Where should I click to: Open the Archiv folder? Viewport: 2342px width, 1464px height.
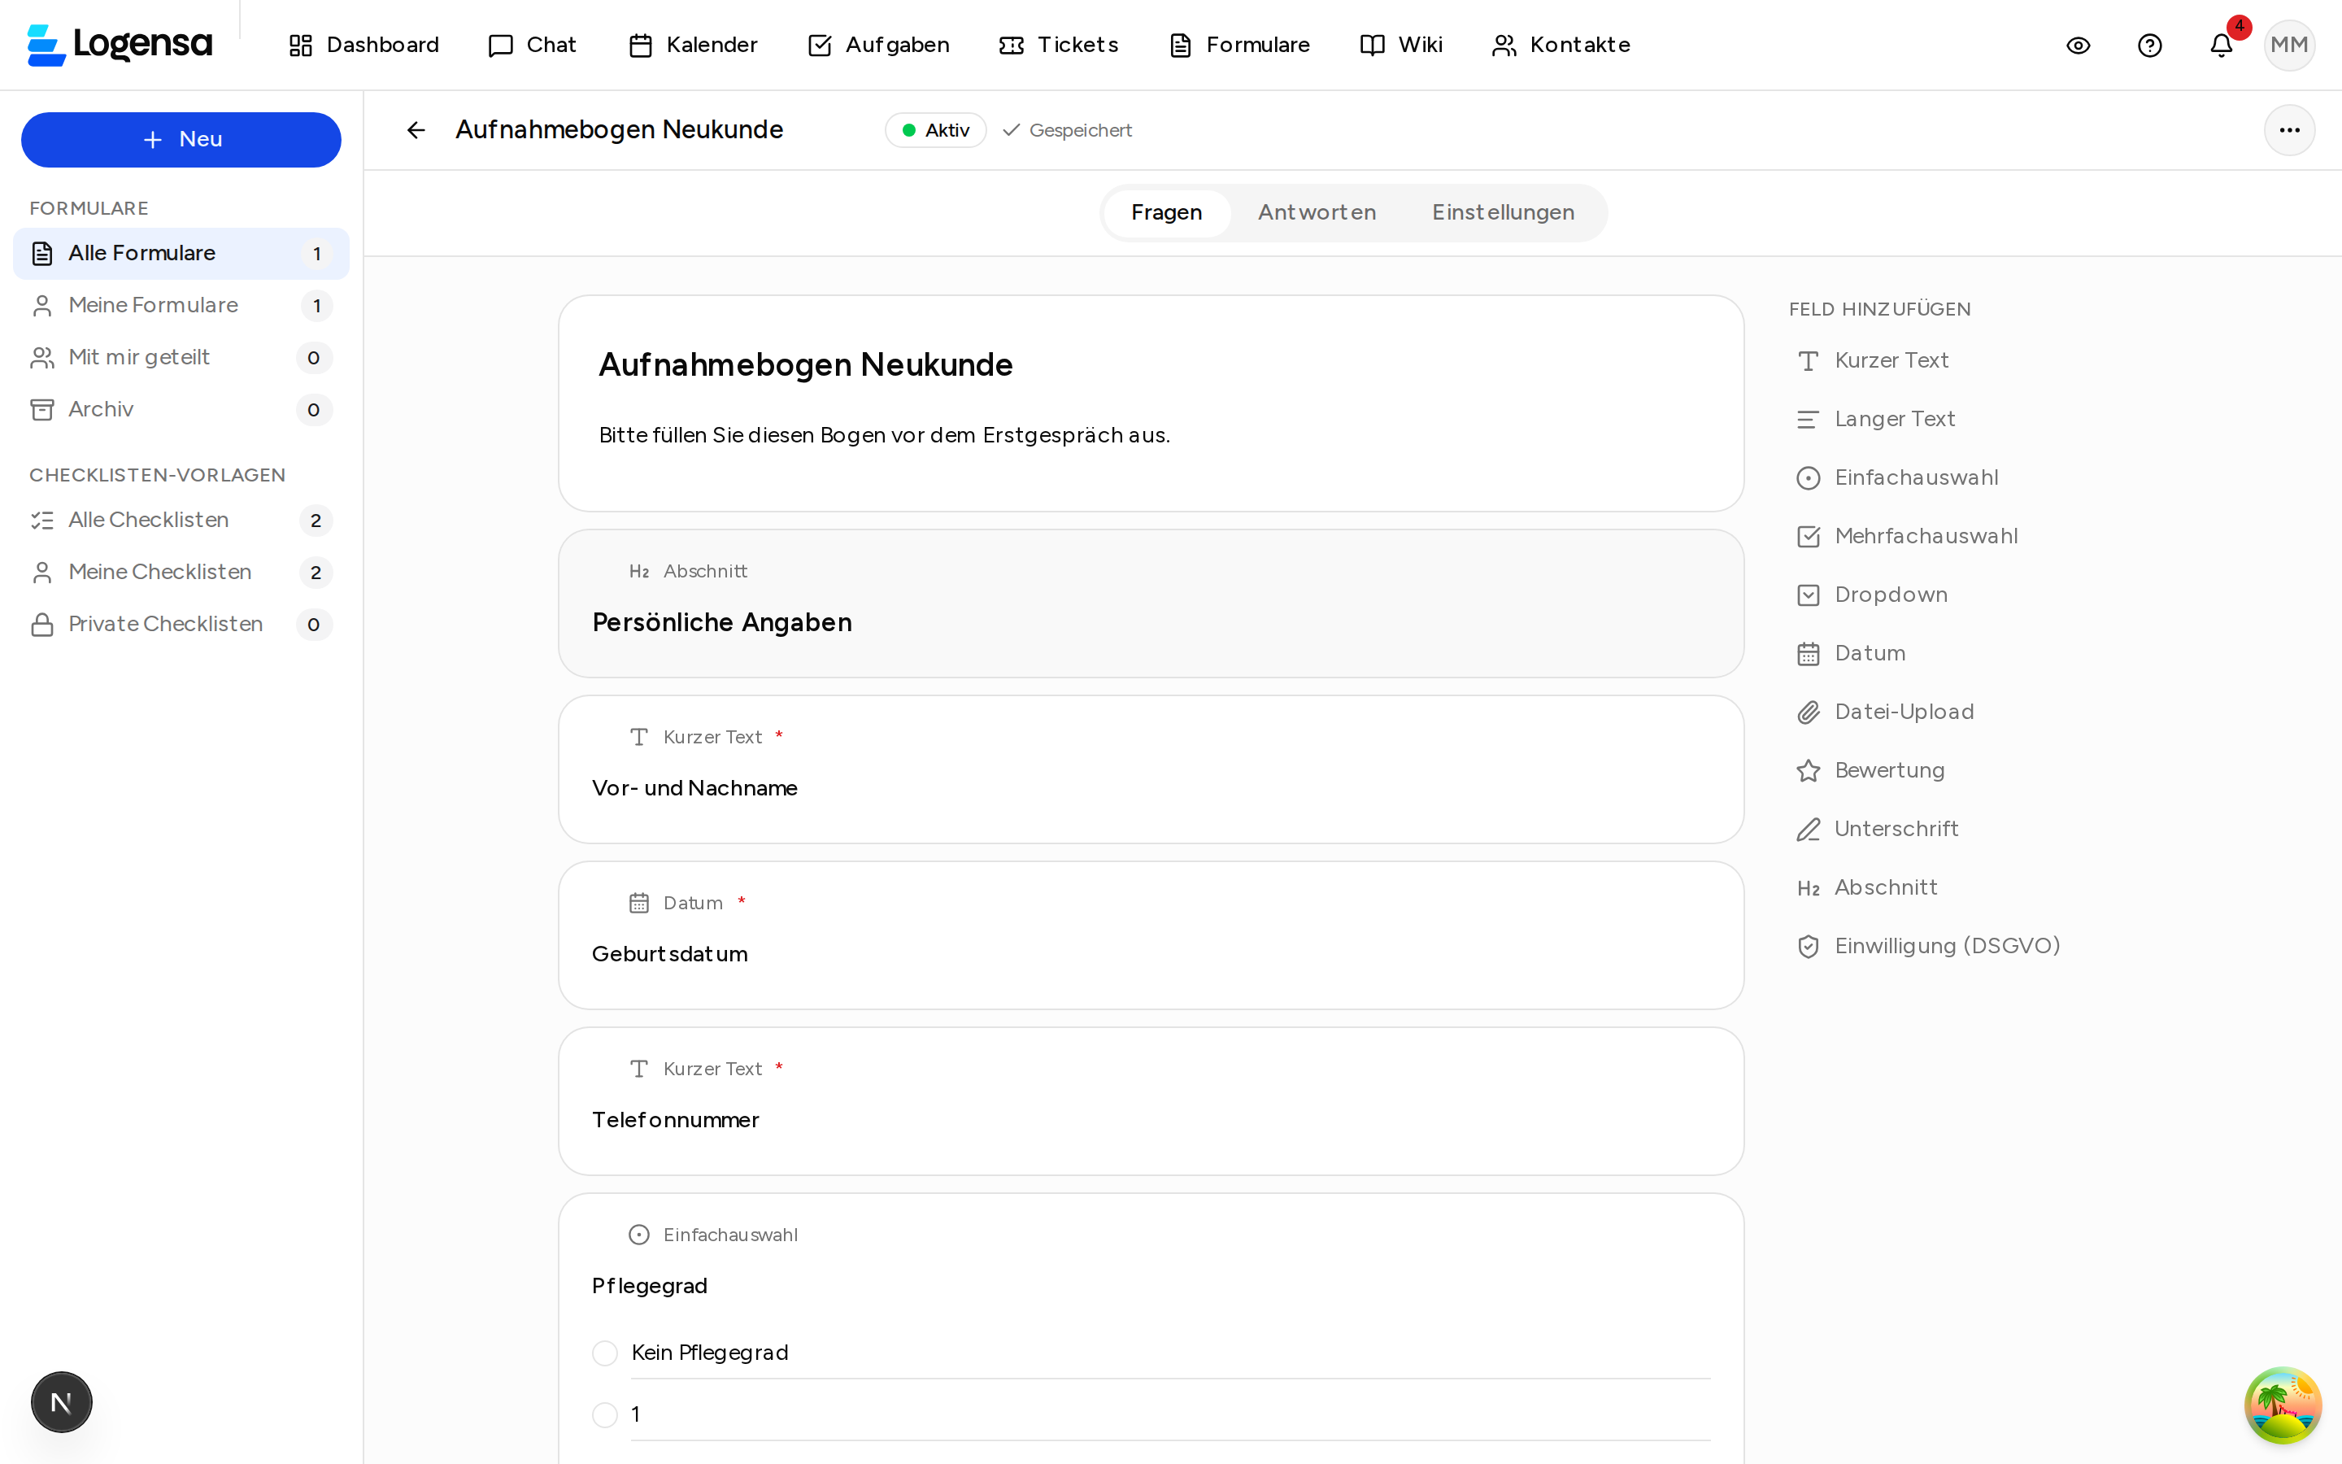tap(181, 410)
